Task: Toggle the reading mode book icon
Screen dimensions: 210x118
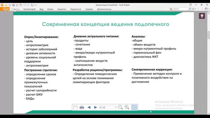Action: [x=134, y=107]
